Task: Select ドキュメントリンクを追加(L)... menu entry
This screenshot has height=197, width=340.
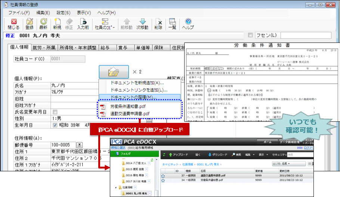Action: point(140,90)
